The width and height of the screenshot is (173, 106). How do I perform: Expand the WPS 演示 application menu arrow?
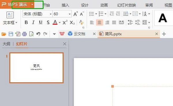pyautogui.click(x=32, y=5)
